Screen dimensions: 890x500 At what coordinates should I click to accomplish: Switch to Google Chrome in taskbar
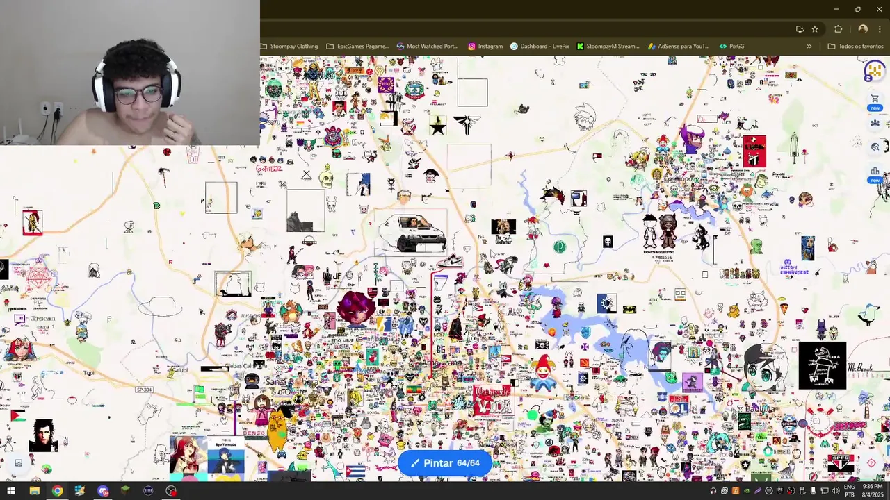point(57,491)
